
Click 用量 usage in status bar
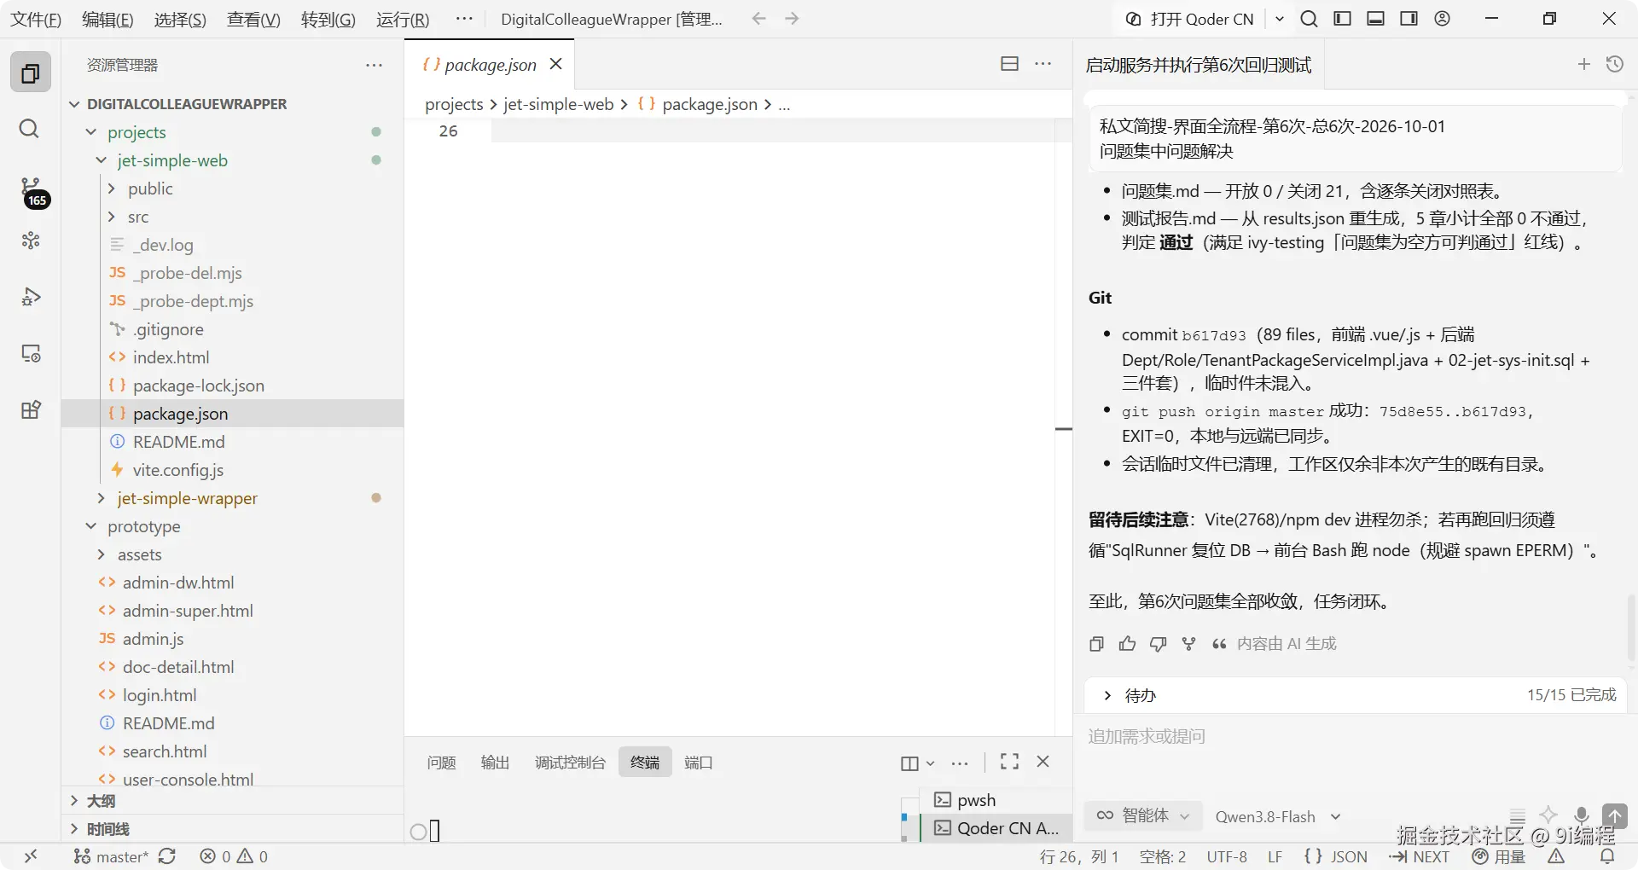click(1499, 856)
